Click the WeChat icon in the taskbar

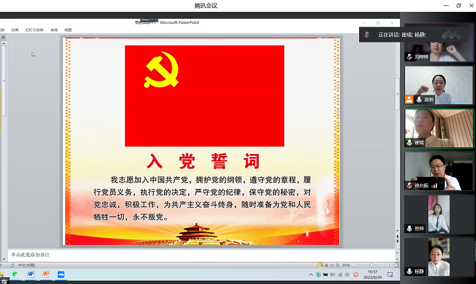(x=15, y=274)
